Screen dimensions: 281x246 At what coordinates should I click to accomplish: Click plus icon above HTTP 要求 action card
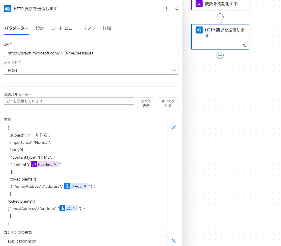220,17
